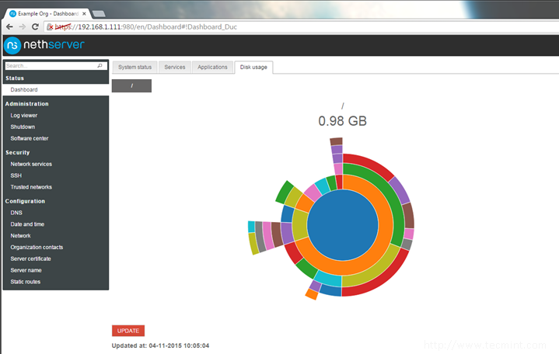Open Network services under Security
Screen dimensions: 559x354
point(31,164)
